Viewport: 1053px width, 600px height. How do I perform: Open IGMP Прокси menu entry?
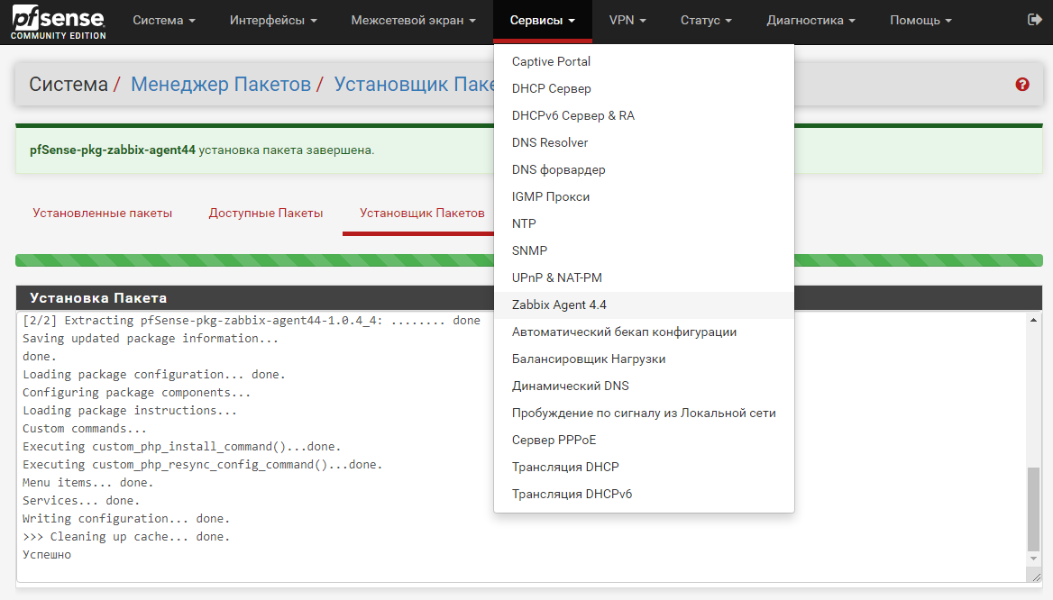(x=644, y=196)
